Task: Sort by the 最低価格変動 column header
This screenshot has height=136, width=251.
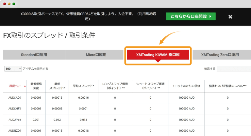Action: 36,86
